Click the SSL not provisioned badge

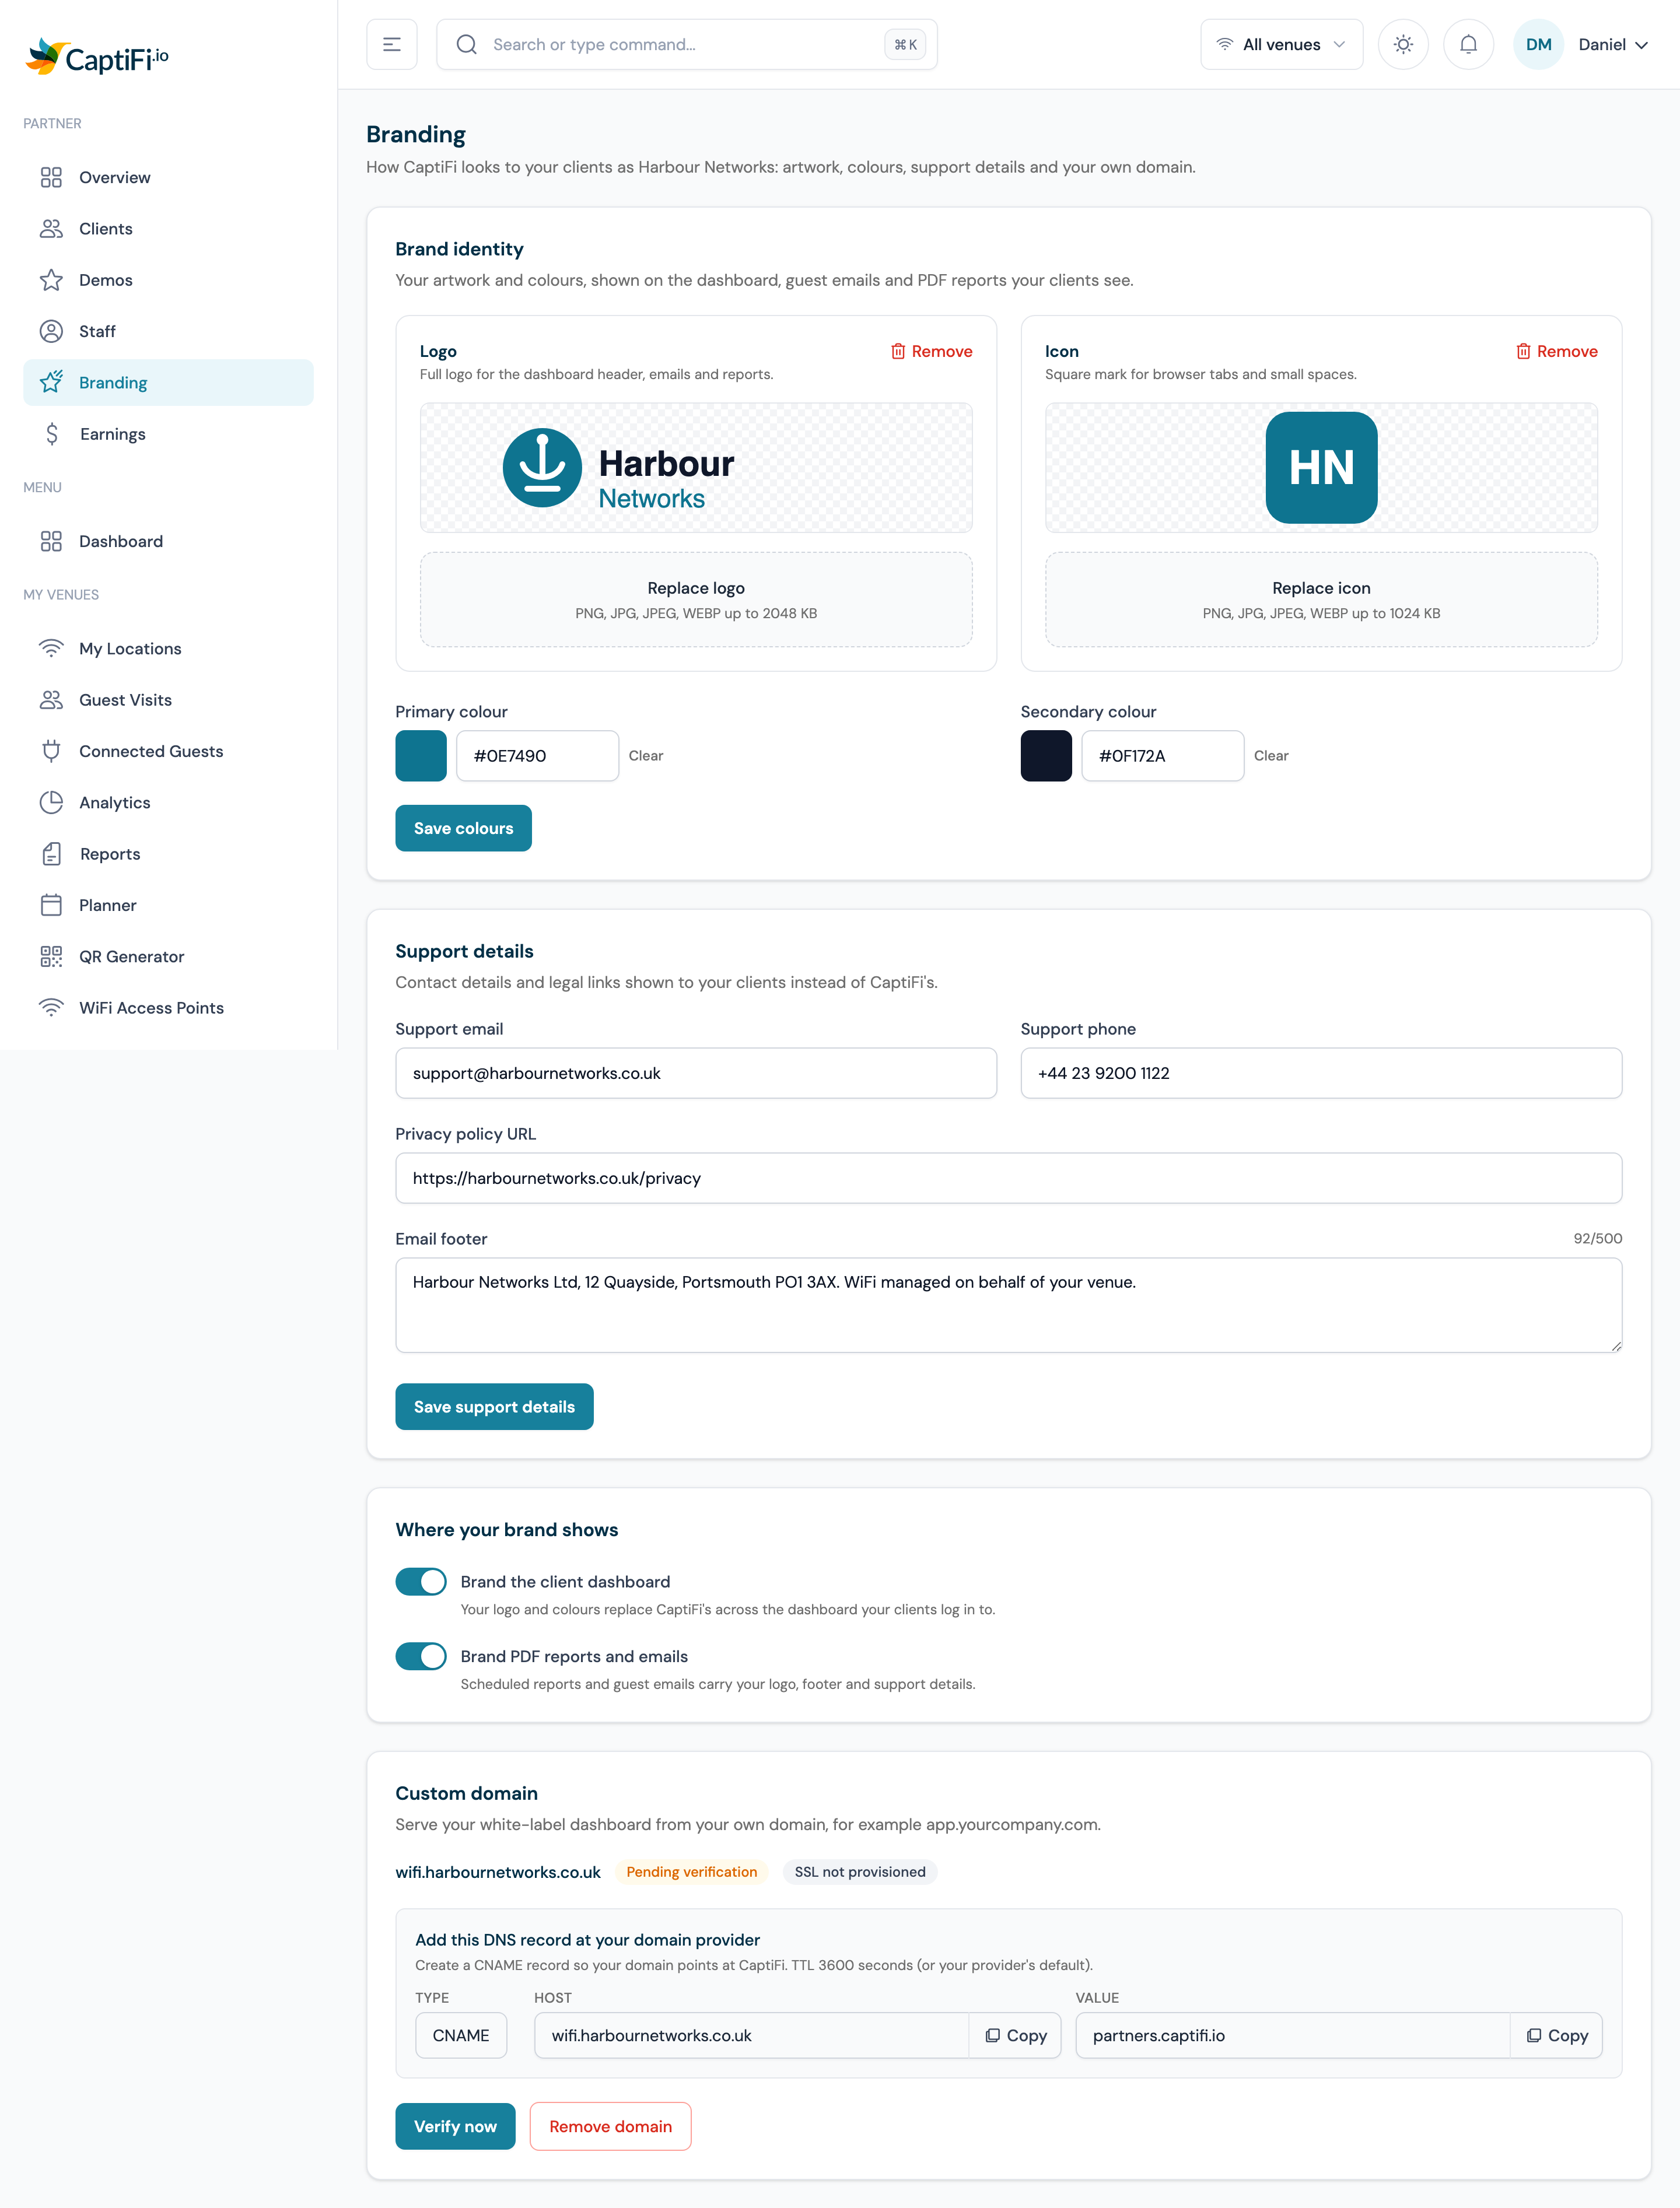[860, 1872]
